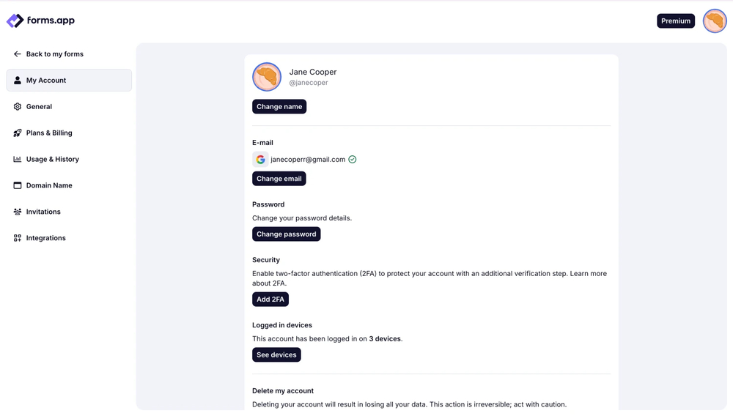This screenshot has height=416, width=733.
Task: Click the Google icon beside the email
Action: click(260, 160)
